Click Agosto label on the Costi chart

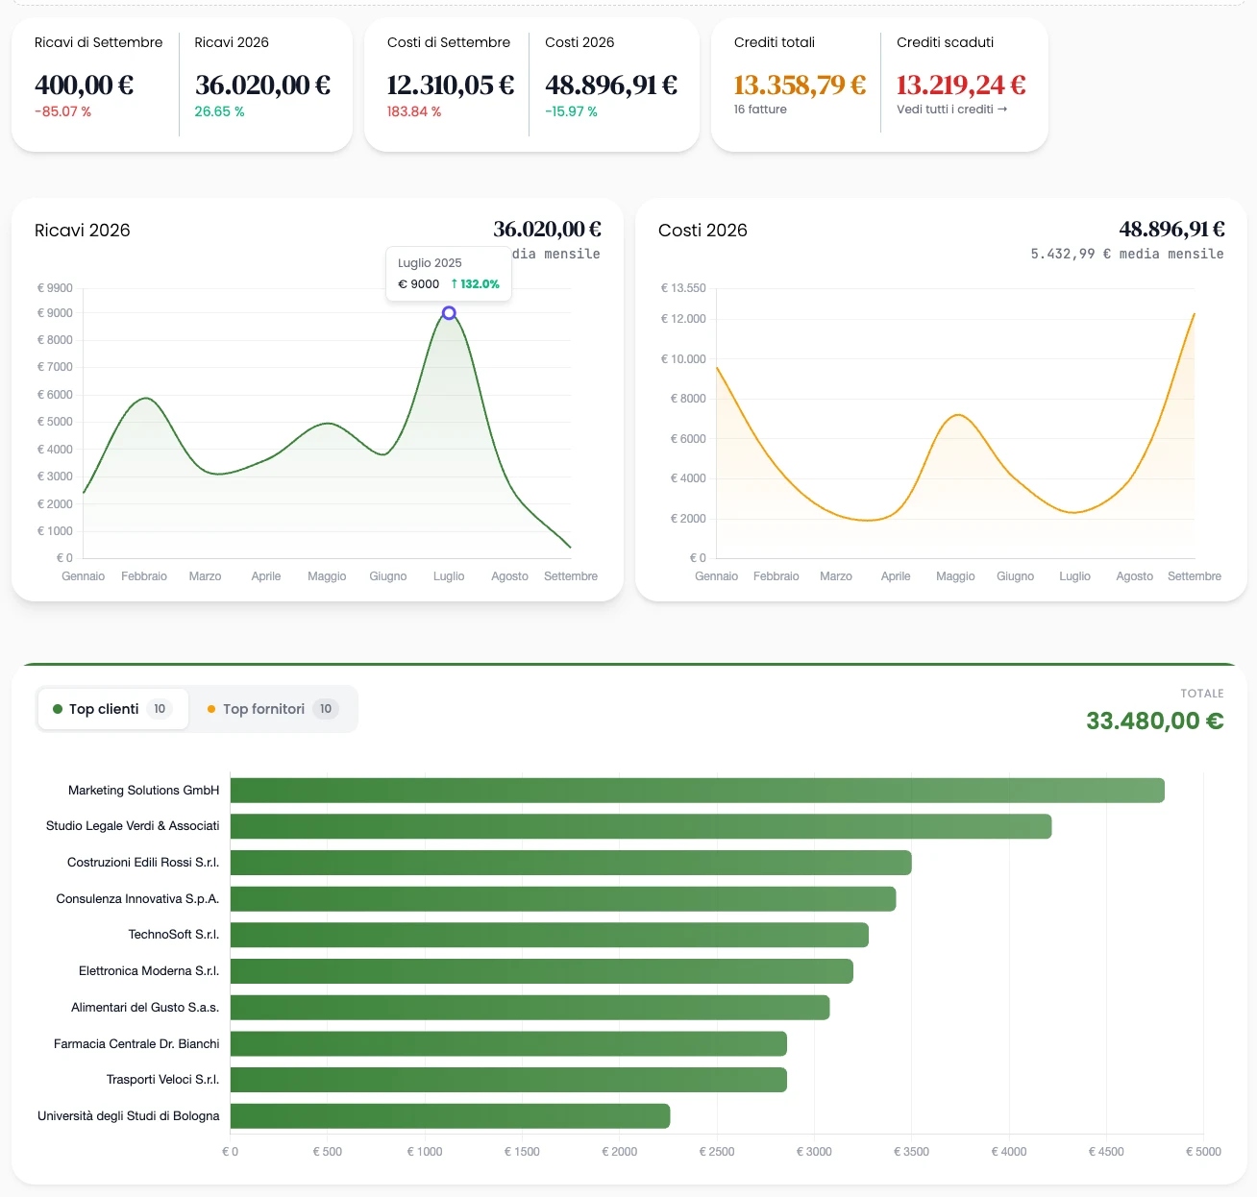coord(1135,576)
